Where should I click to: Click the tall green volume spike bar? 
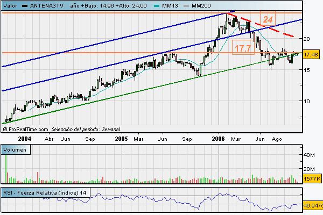[6, 169]
